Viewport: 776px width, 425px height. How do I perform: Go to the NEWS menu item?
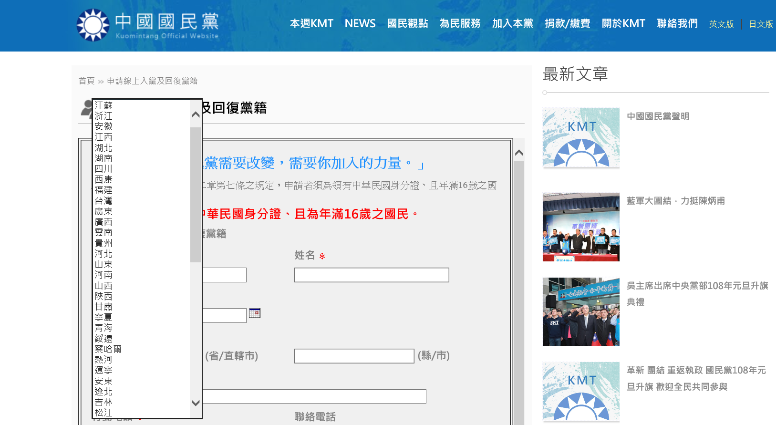360,23
